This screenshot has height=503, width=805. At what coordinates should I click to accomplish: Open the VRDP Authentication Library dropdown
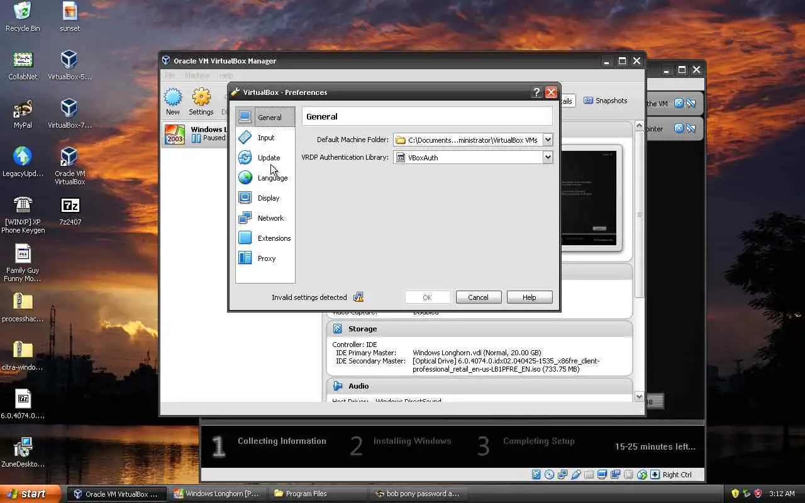click(548, 157)
